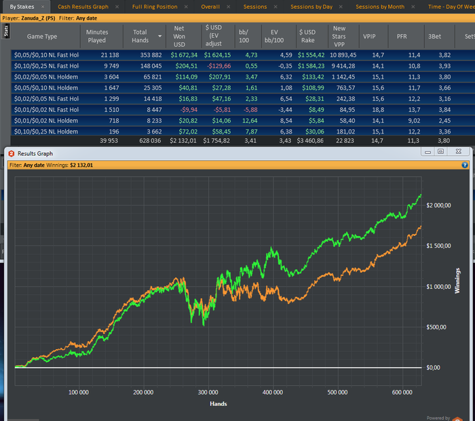Image resolution: width=475 pixels, height=421 pixels.
Task: Switch to the By Stakes tab
Action: tap(22, 7)
